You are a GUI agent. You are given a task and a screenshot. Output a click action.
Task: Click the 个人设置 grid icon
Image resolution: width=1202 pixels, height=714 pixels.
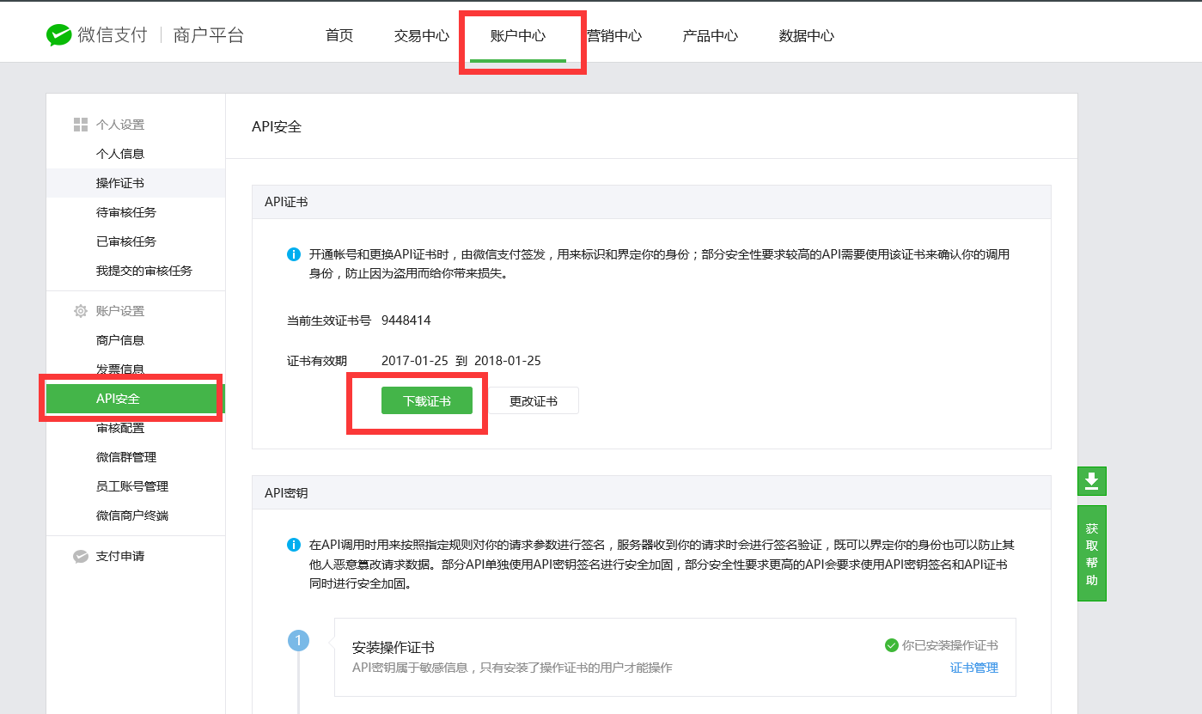tap(81, 125)
